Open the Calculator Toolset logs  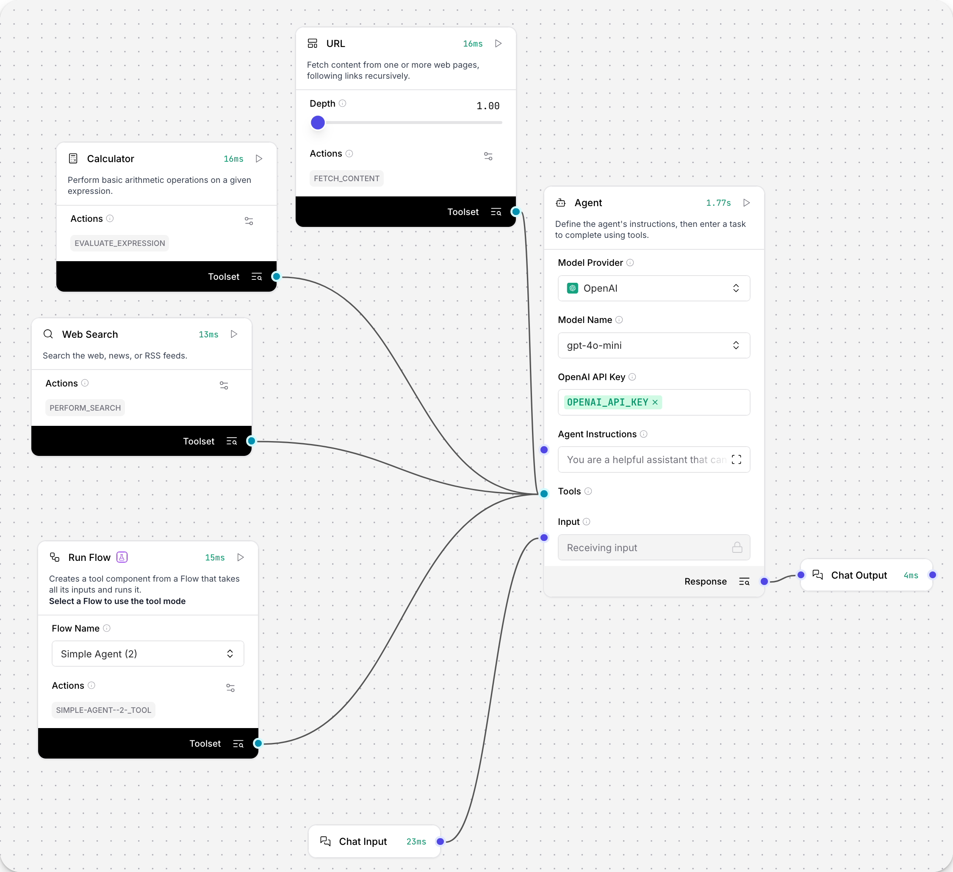pyautogui.click(x=257, y=276)
